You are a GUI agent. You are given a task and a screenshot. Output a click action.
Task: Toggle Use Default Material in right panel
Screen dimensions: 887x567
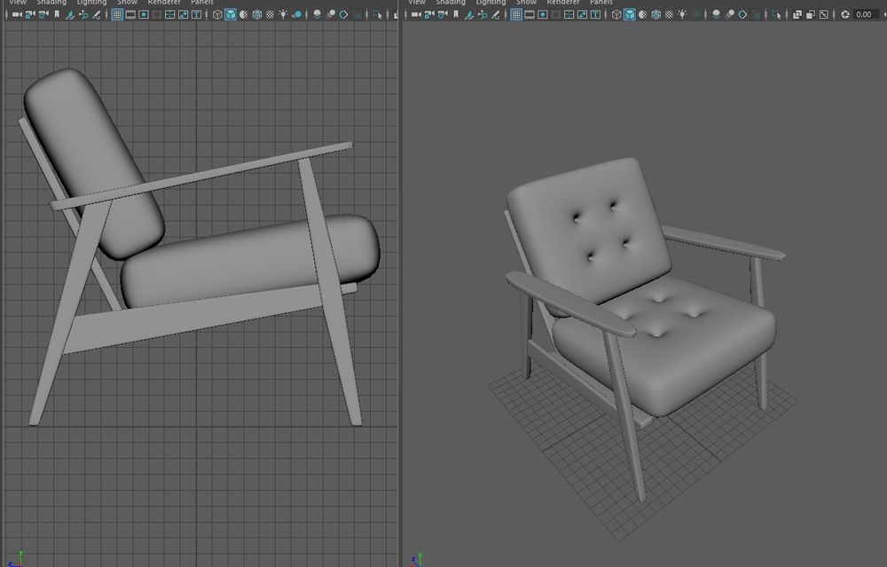[x=642, y=15]
